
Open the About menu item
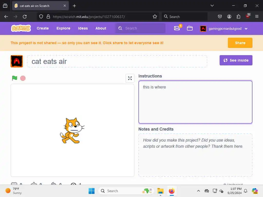click(x=101, y=28)
